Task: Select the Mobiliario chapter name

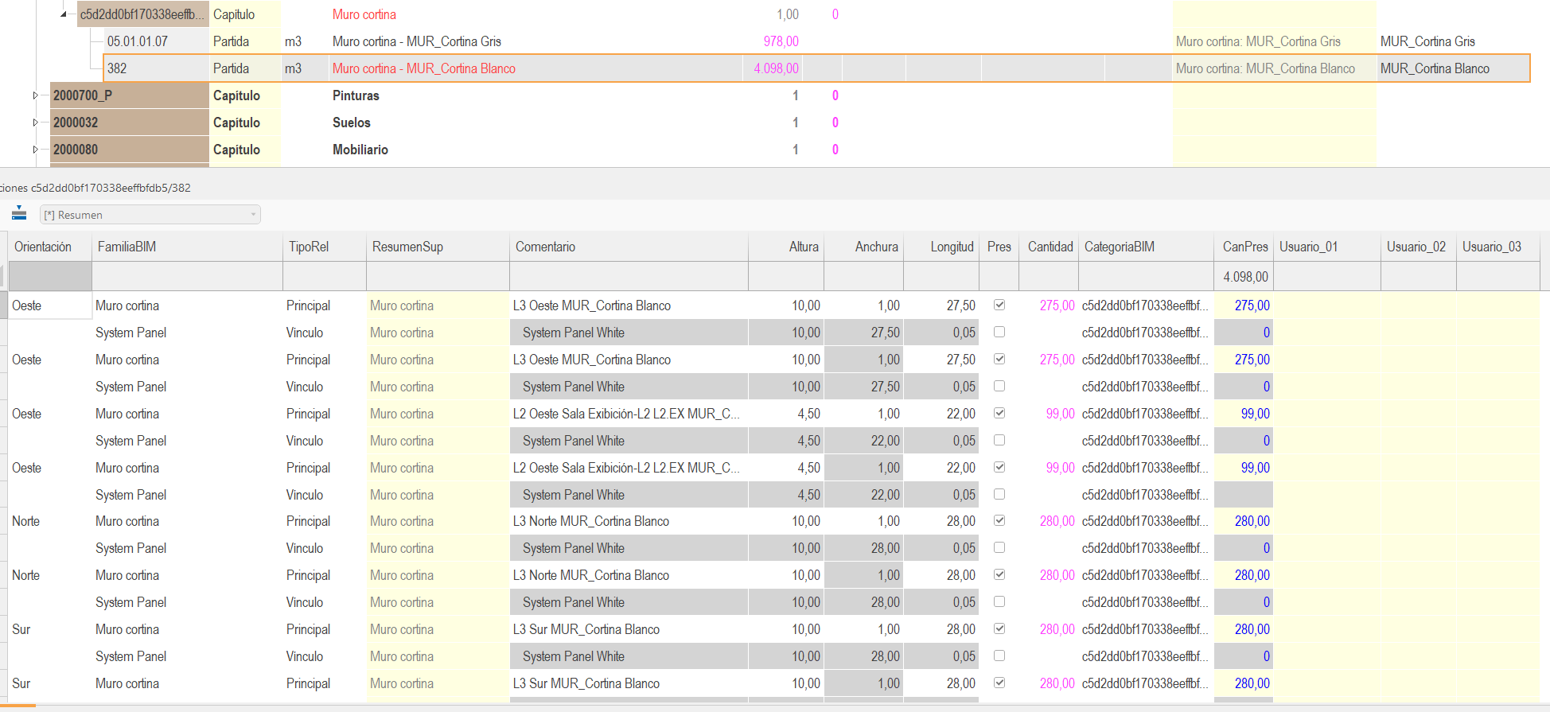Action: pos(360,150)
